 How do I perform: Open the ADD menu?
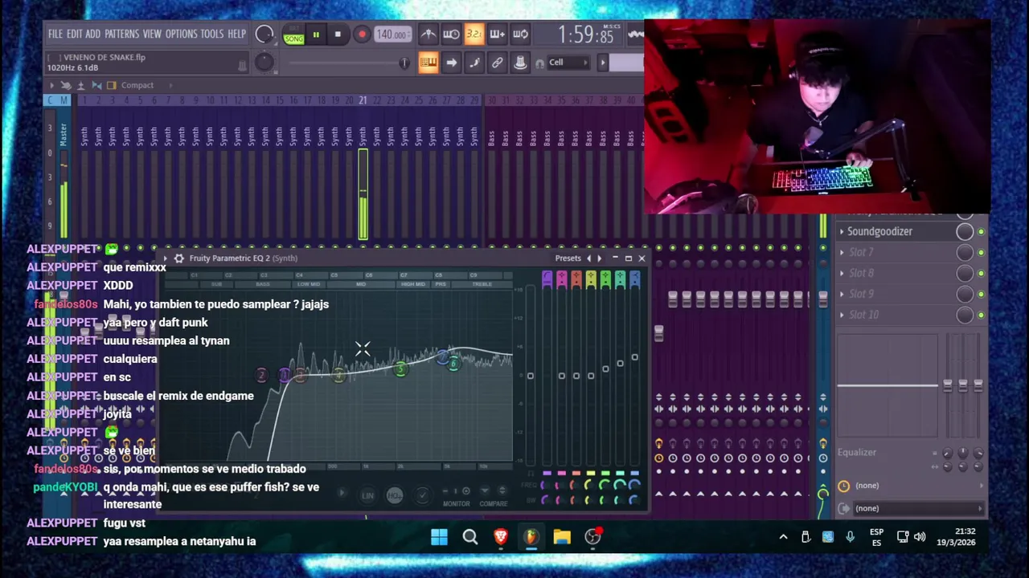click(92, 35)
